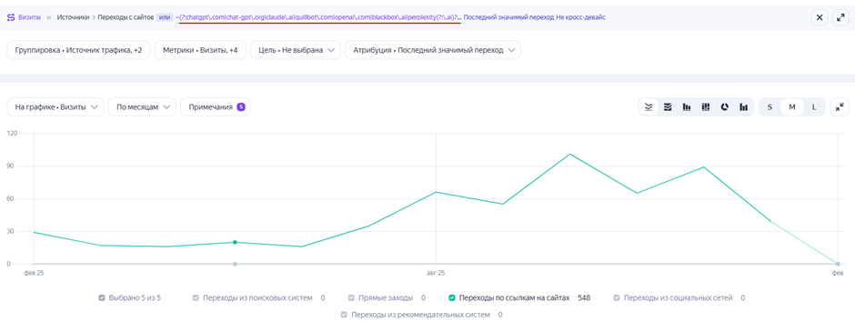This screenshot has height=332, width=855.
Task: Set chart size to L
Action: [x=814, y=107]
